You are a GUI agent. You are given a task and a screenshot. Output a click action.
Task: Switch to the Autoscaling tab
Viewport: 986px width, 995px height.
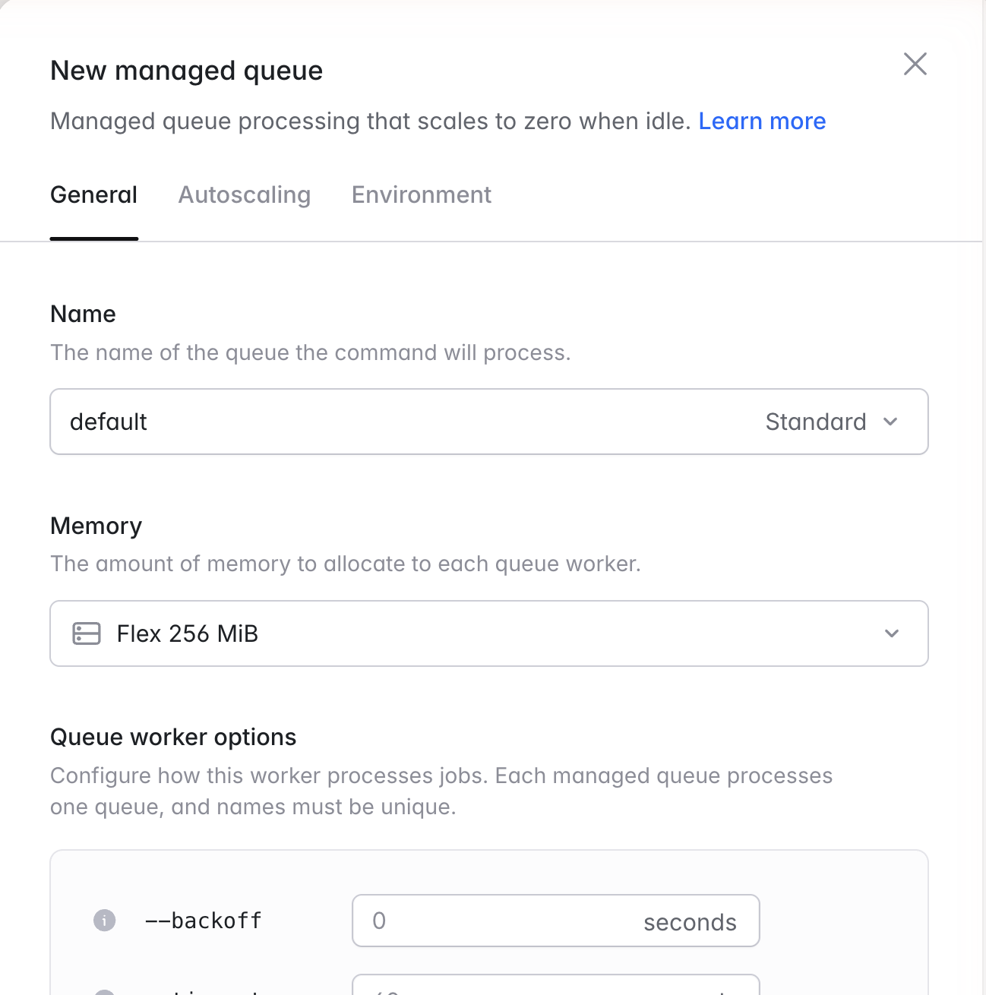[245, 195]
